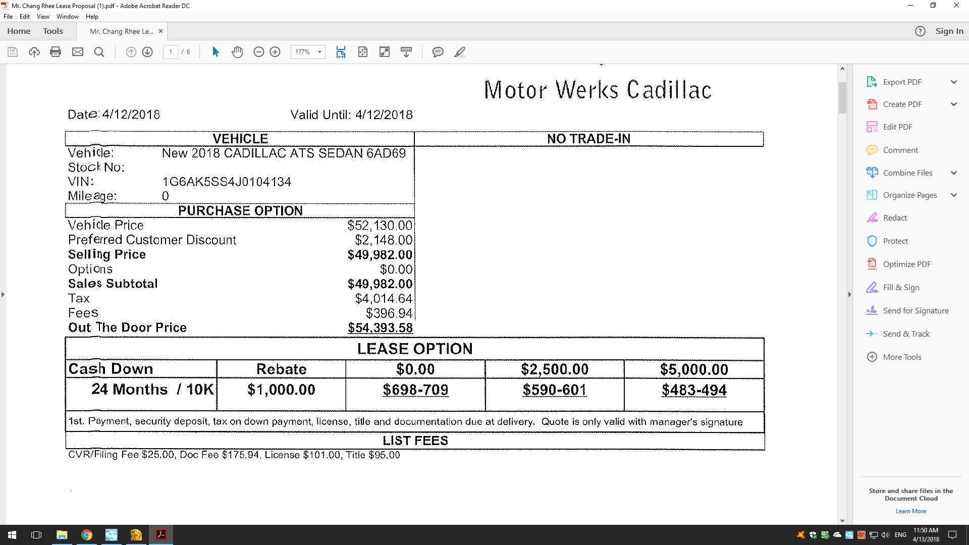Click the scroll up arrow of document

click(842, 69)
